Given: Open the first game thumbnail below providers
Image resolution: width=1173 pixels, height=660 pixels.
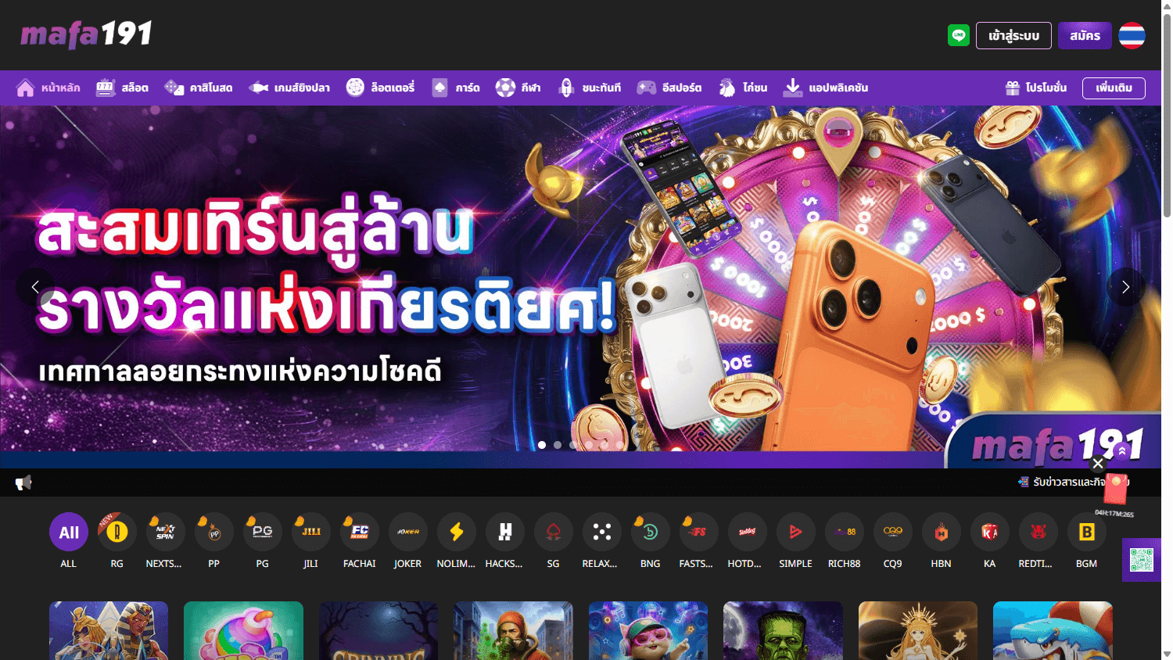Looking at the screenshot, I should coord(109,631).
